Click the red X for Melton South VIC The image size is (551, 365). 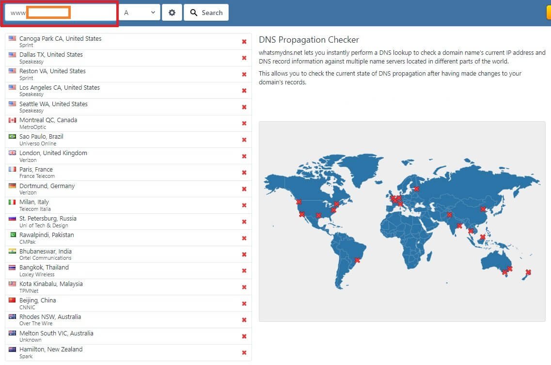click(x=244, y=336)
